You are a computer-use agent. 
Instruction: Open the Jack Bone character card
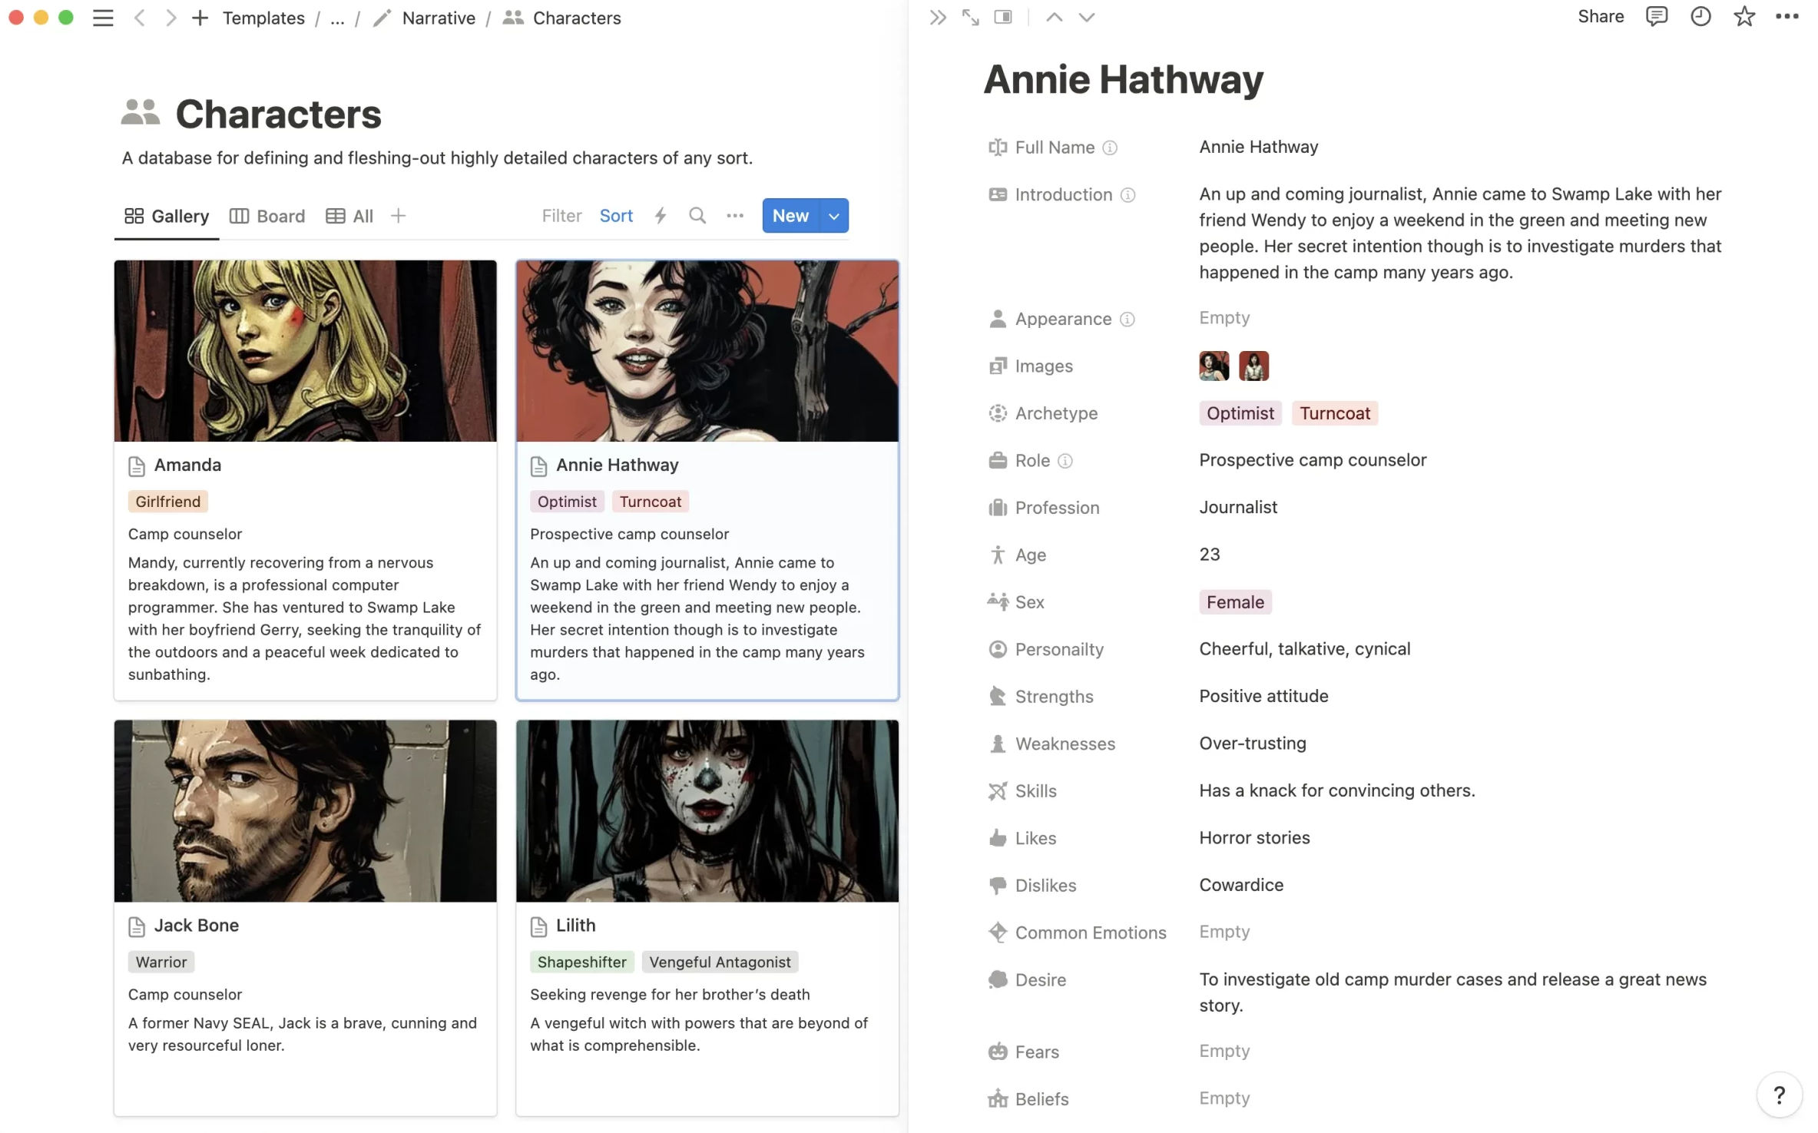pyautogui.click(x=196, y=926)
